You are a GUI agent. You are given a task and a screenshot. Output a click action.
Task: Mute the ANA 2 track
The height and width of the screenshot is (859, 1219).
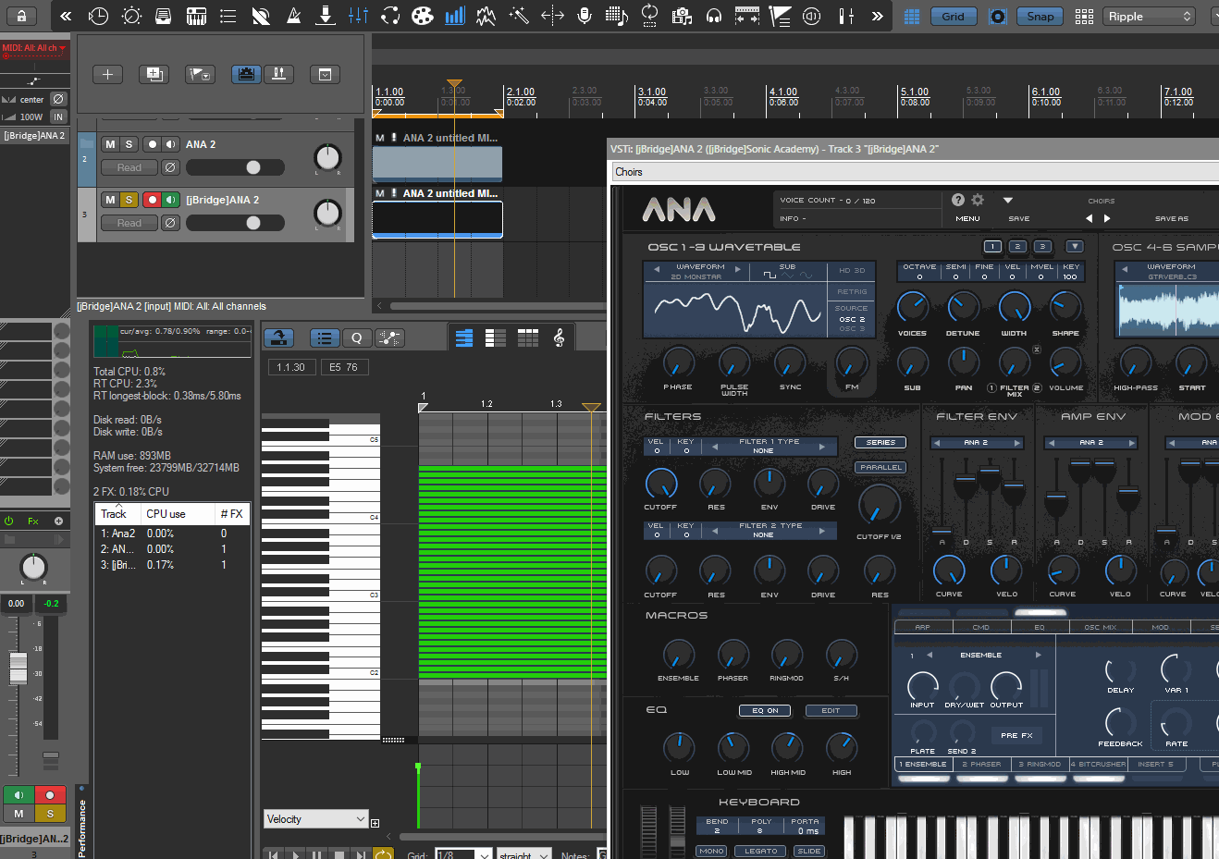pos(110,144)
